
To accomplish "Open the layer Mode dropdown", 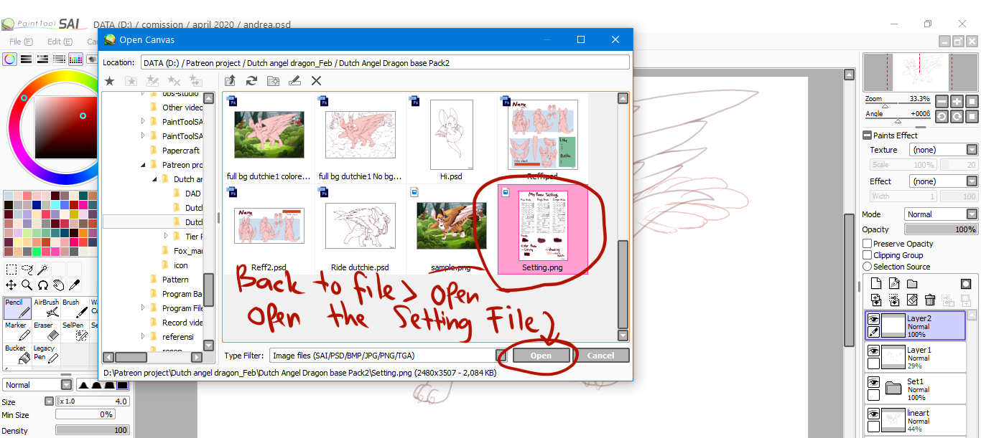I will pos(941,214).
